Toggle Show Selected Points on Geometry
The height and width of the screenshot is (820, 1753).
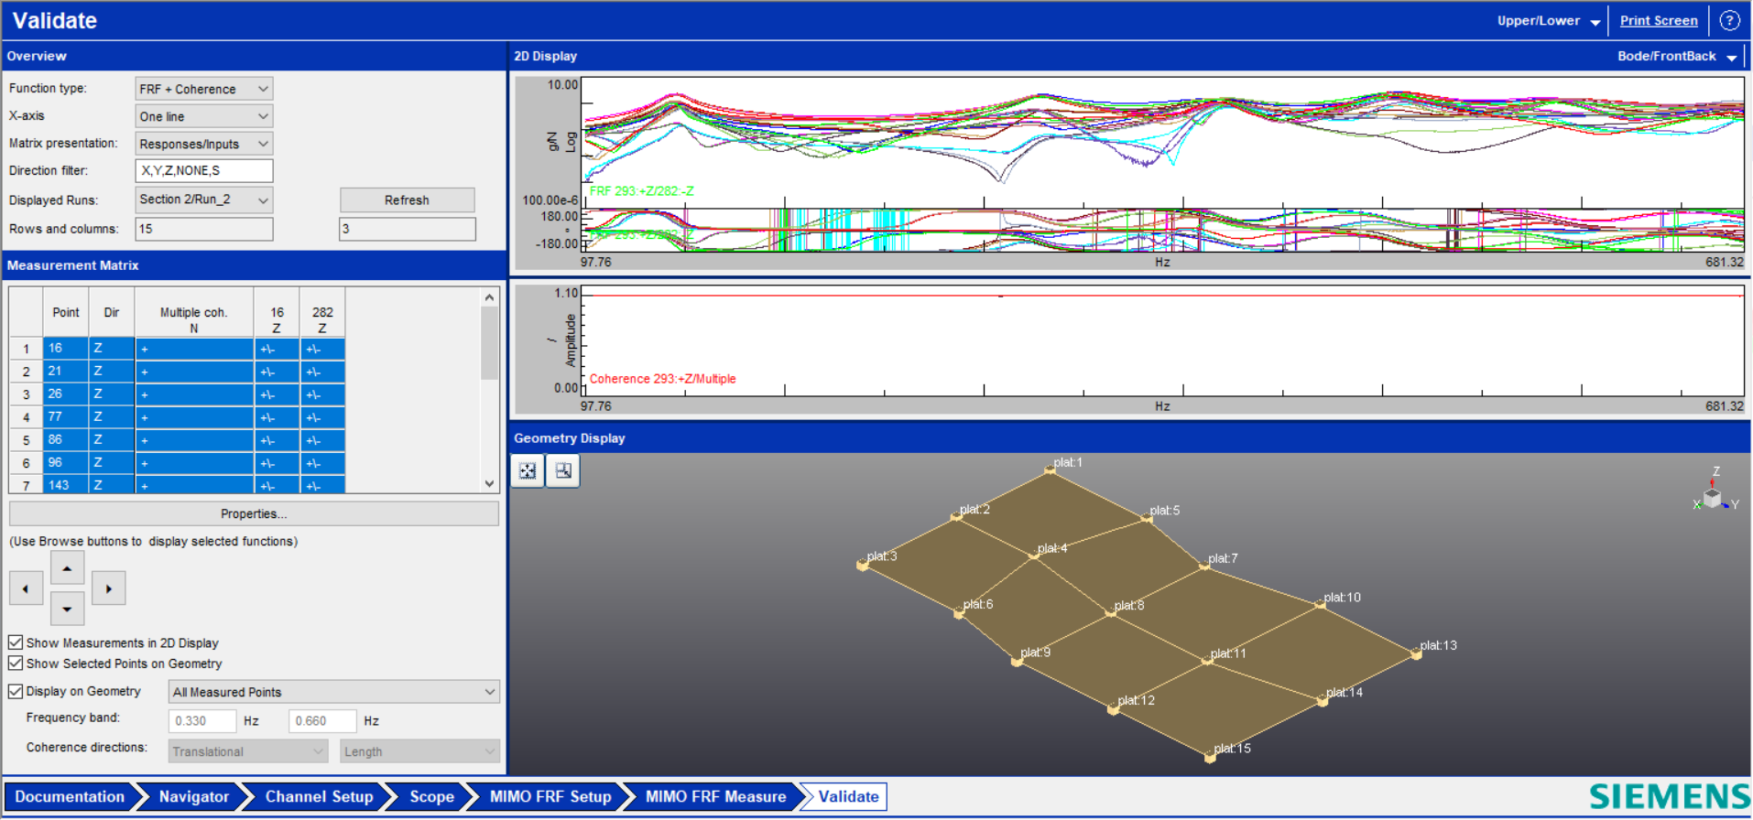coord(16,663)
